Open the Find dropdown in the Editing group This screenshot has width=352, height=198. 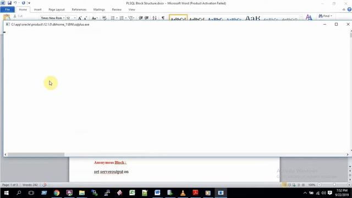point(325,16)
